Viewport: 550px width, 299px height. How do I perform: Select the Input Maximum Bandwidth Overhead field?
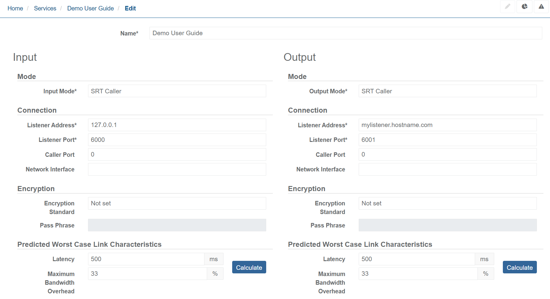click(147, 274)
